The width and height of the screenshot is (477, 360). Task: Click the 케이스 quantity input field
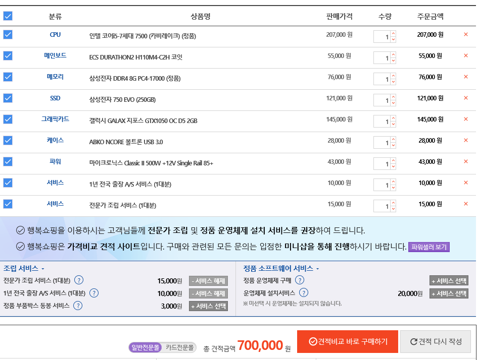382,143
